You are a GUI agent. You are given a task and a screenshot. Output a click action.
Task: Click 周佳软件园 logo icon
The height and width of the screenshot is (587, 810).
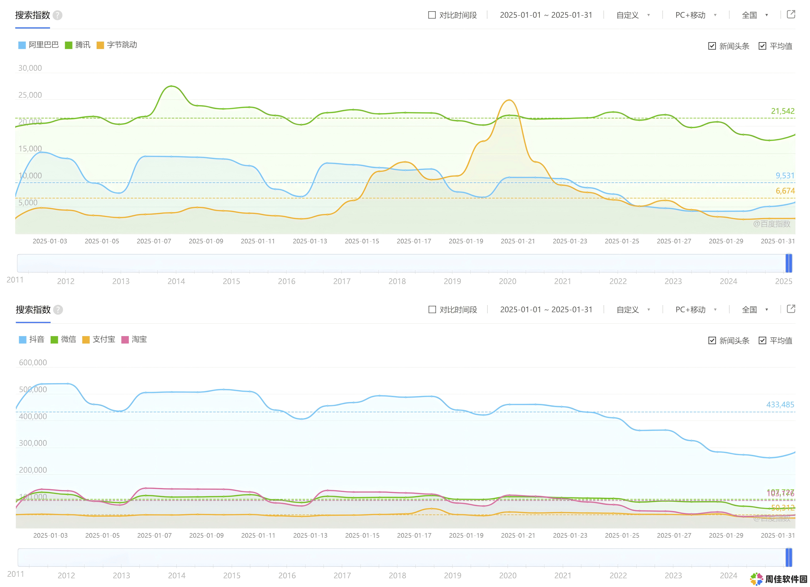pyautogui.click(x=756, y=579)
